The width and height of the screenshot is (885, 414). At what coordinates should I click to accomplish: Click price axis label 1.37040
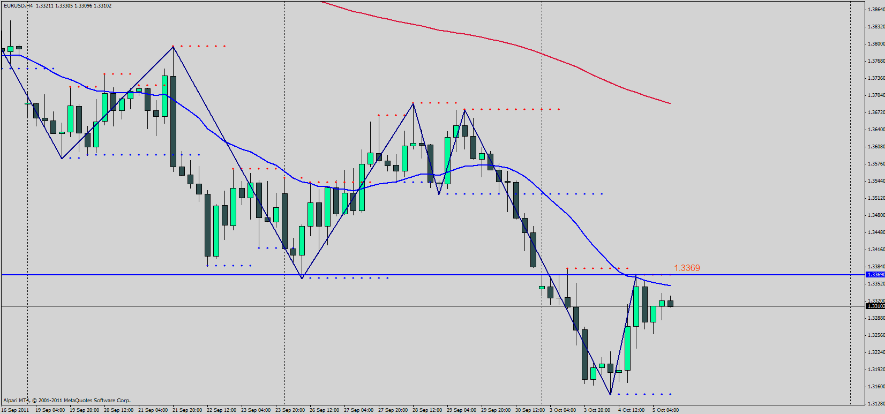click(876, 95)
